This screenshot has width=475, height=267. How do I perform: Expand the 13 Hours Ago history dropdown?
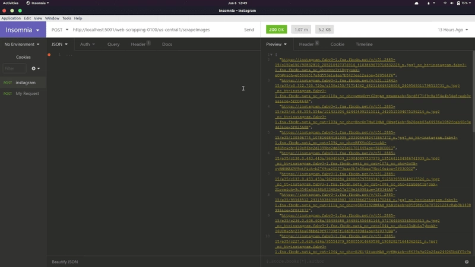(x=452, y=30)
